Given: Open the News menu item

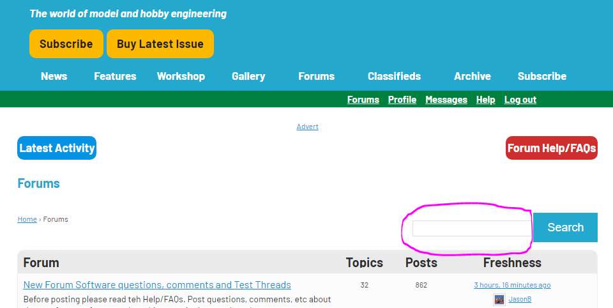Looking at the screenshot, I should pyautogui.click(x=54, y=76).
